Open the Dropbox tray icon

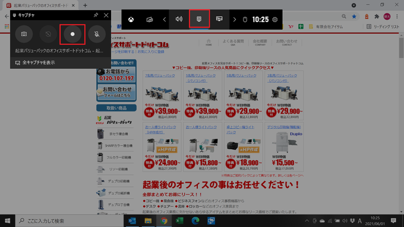(x=352, y=220)
